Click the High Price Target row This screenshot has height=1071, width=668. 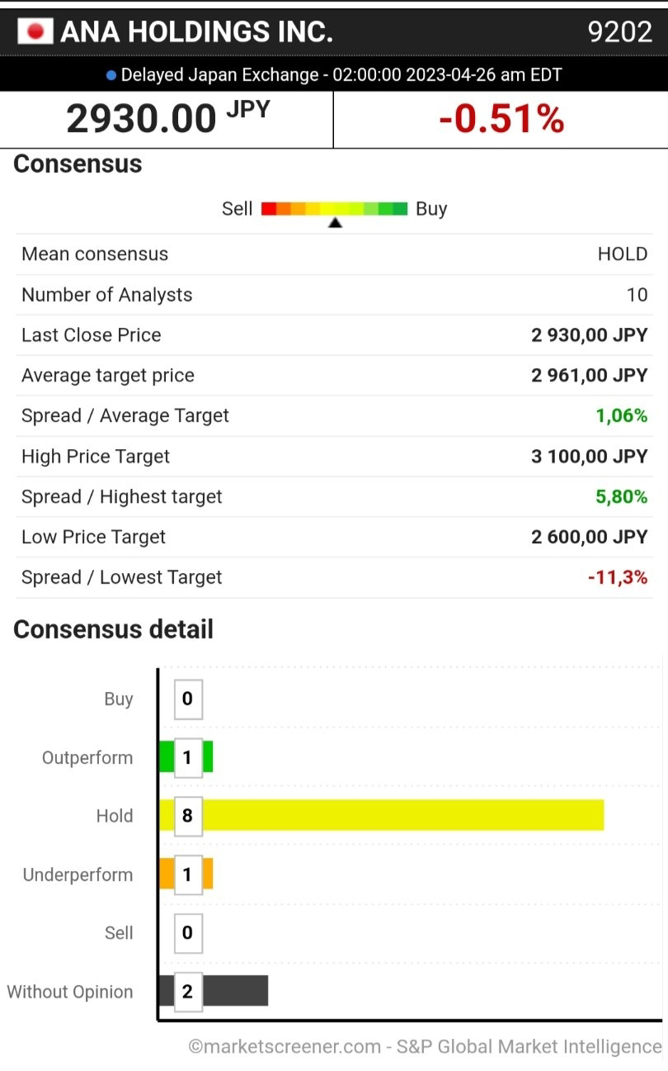pyautogui.click(x=334, y=456)
